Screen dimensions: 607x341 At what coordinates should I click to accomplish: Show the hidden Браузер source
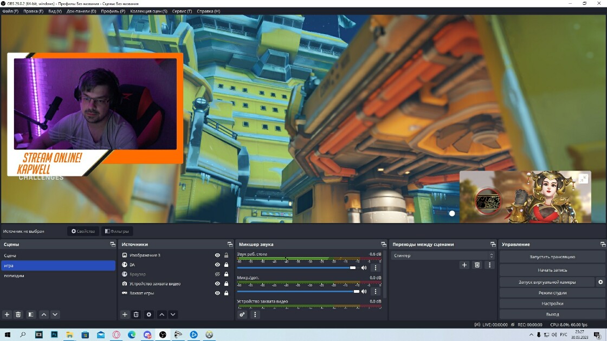(217, 274)
